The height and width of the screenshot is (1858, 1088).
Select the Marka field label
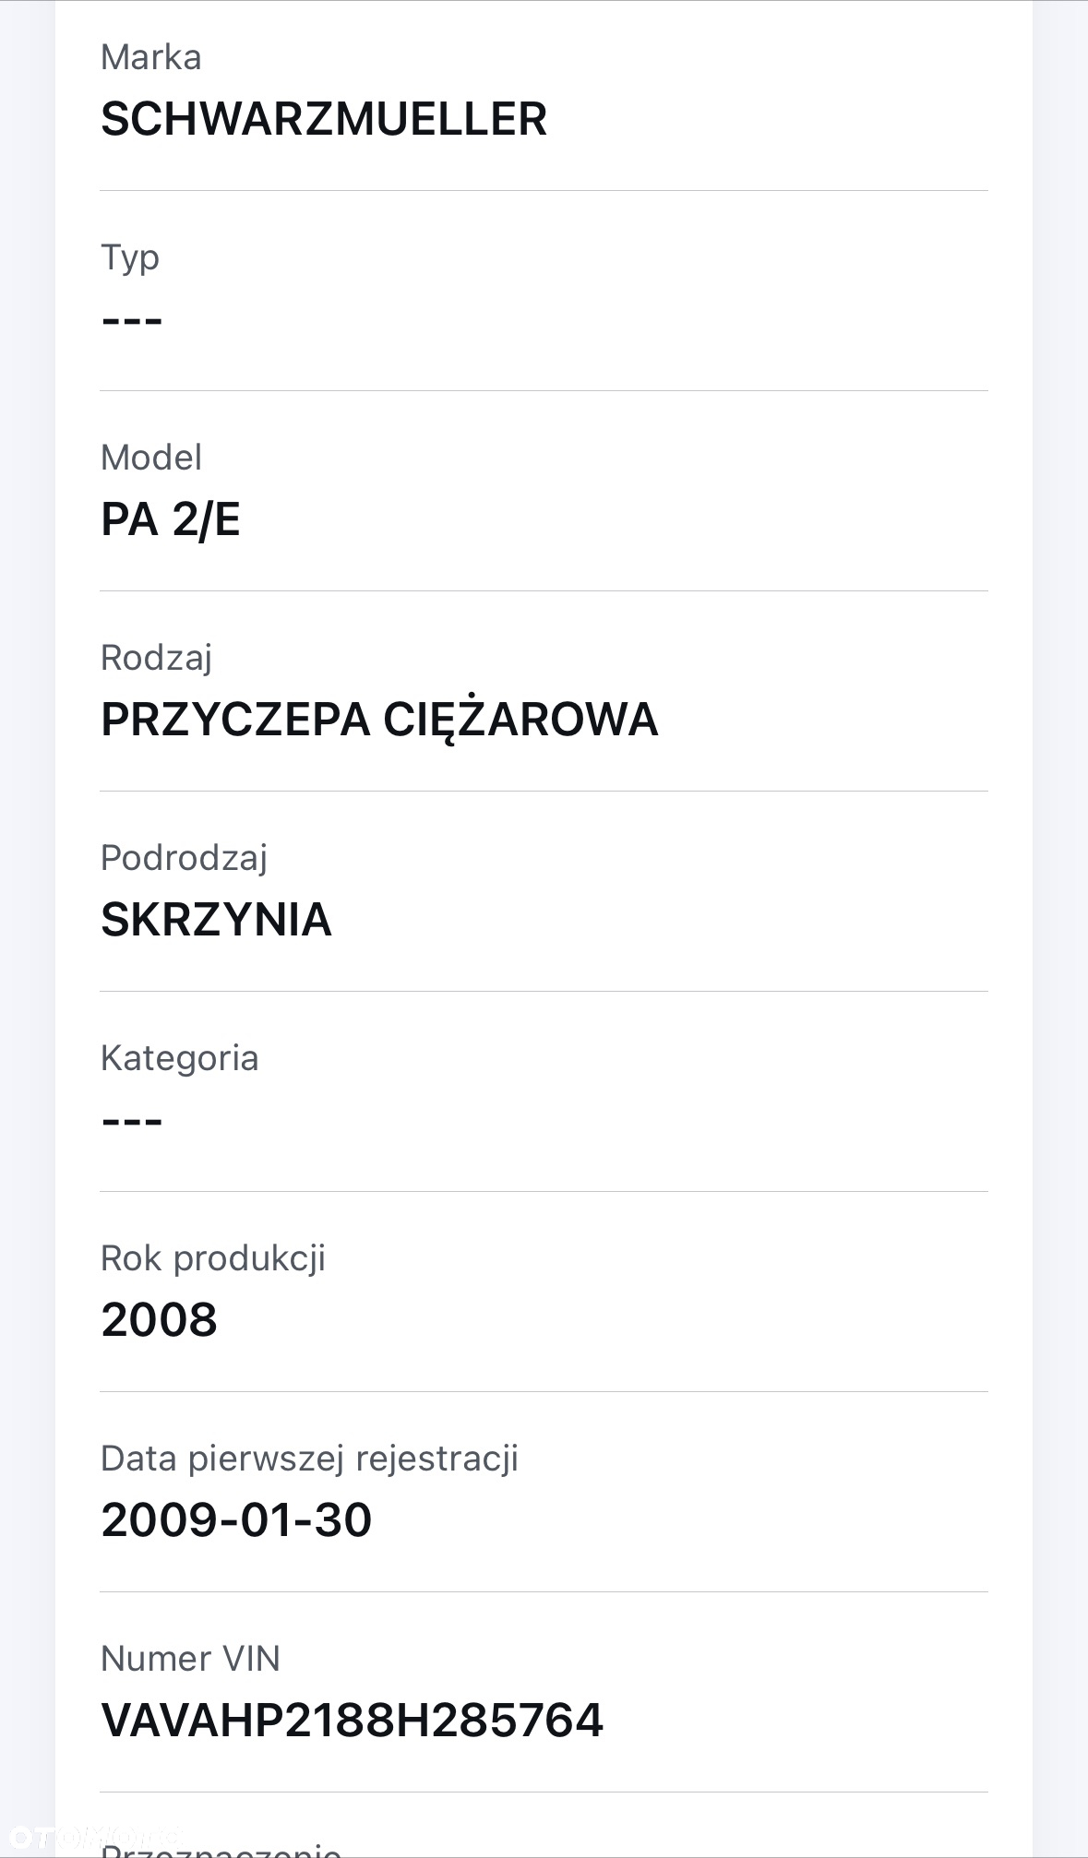point(151,57)
